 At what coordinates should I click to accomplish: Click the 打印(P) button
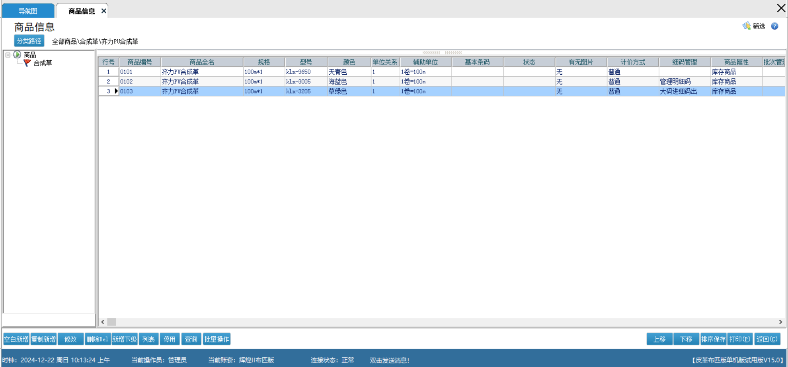740,339
